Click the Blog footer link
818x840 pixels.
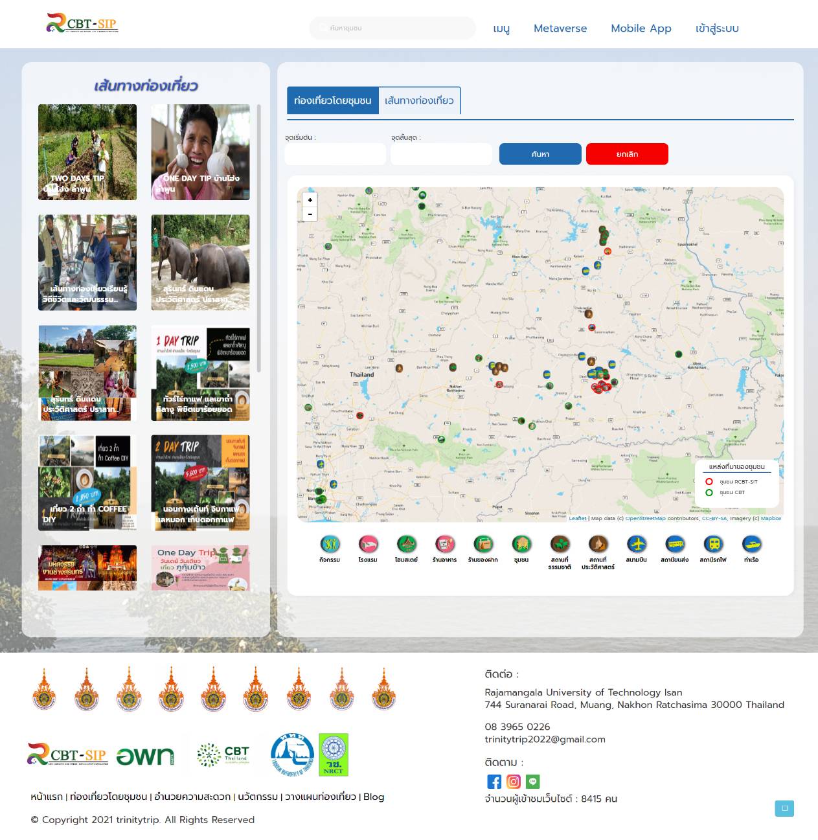click(374, 797)
